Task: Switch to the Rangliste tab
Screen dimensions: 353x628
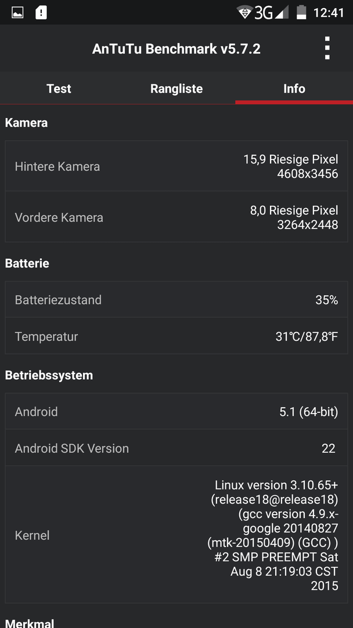Action: [176, 88]
